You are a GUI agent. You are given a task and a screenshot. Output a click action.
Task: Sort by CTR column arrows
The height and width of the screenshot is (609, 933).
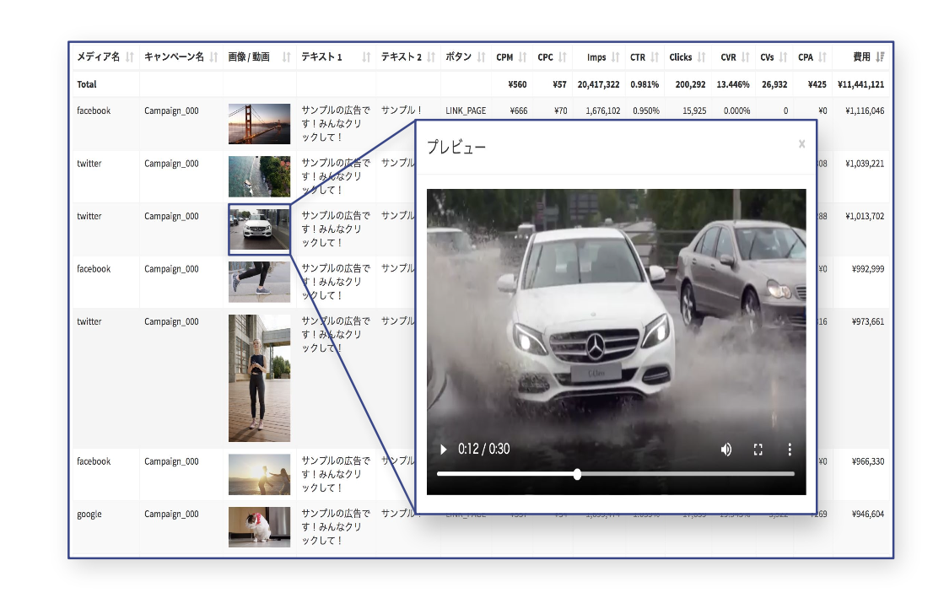tap(655, 57)
